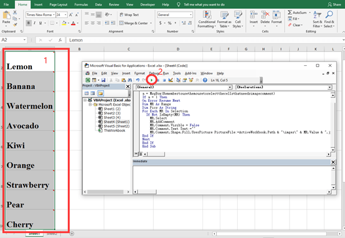
Task: Switch to the Formulas ribbon tab
Action: (x=81, y=4)
